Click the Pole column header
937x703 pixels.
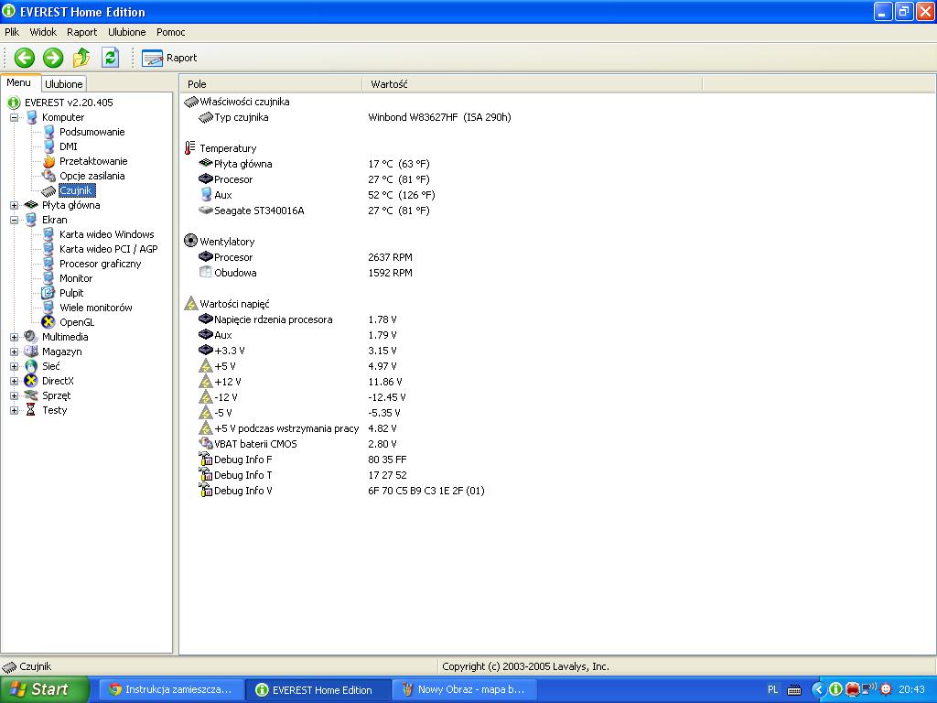(x=271, y=84)
